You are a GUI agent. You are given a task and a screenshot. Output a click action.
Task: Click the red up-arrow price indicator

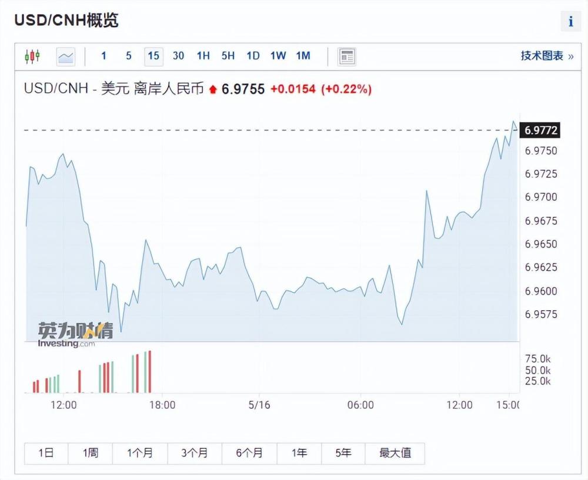point(213,89)
